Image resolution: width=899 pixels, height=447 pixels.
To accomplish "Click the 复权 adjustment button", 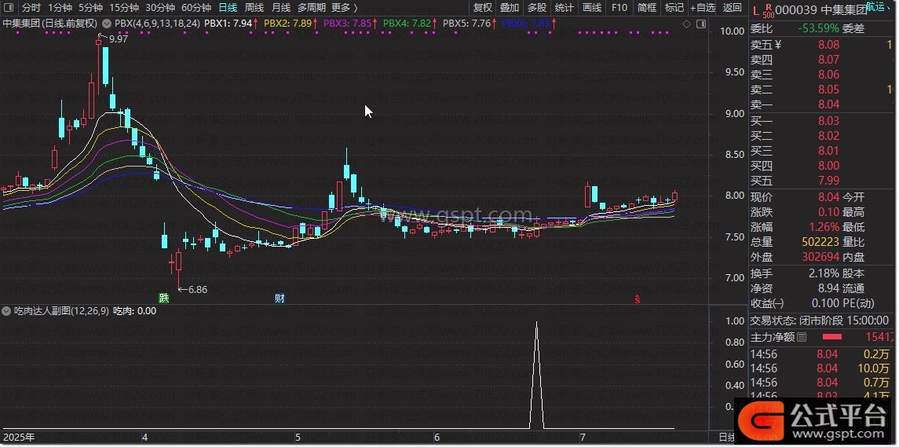I will click(x=483, y=7).
